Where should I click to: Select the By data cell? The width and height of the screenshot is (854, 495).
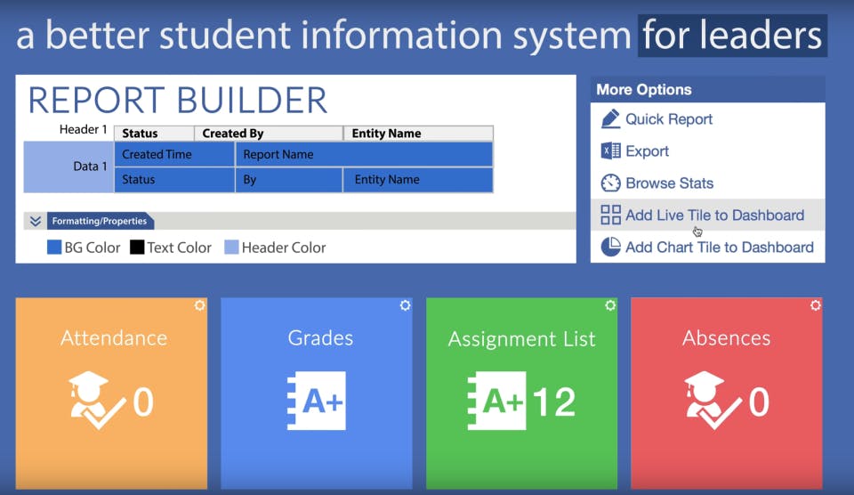288,179
